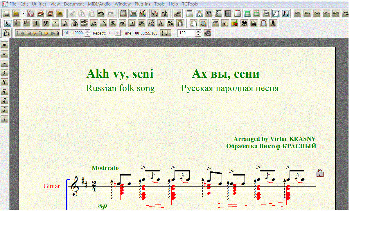Click the tempo field showing 120
Screen dimensions: 370x237
[x=186, y=33]
